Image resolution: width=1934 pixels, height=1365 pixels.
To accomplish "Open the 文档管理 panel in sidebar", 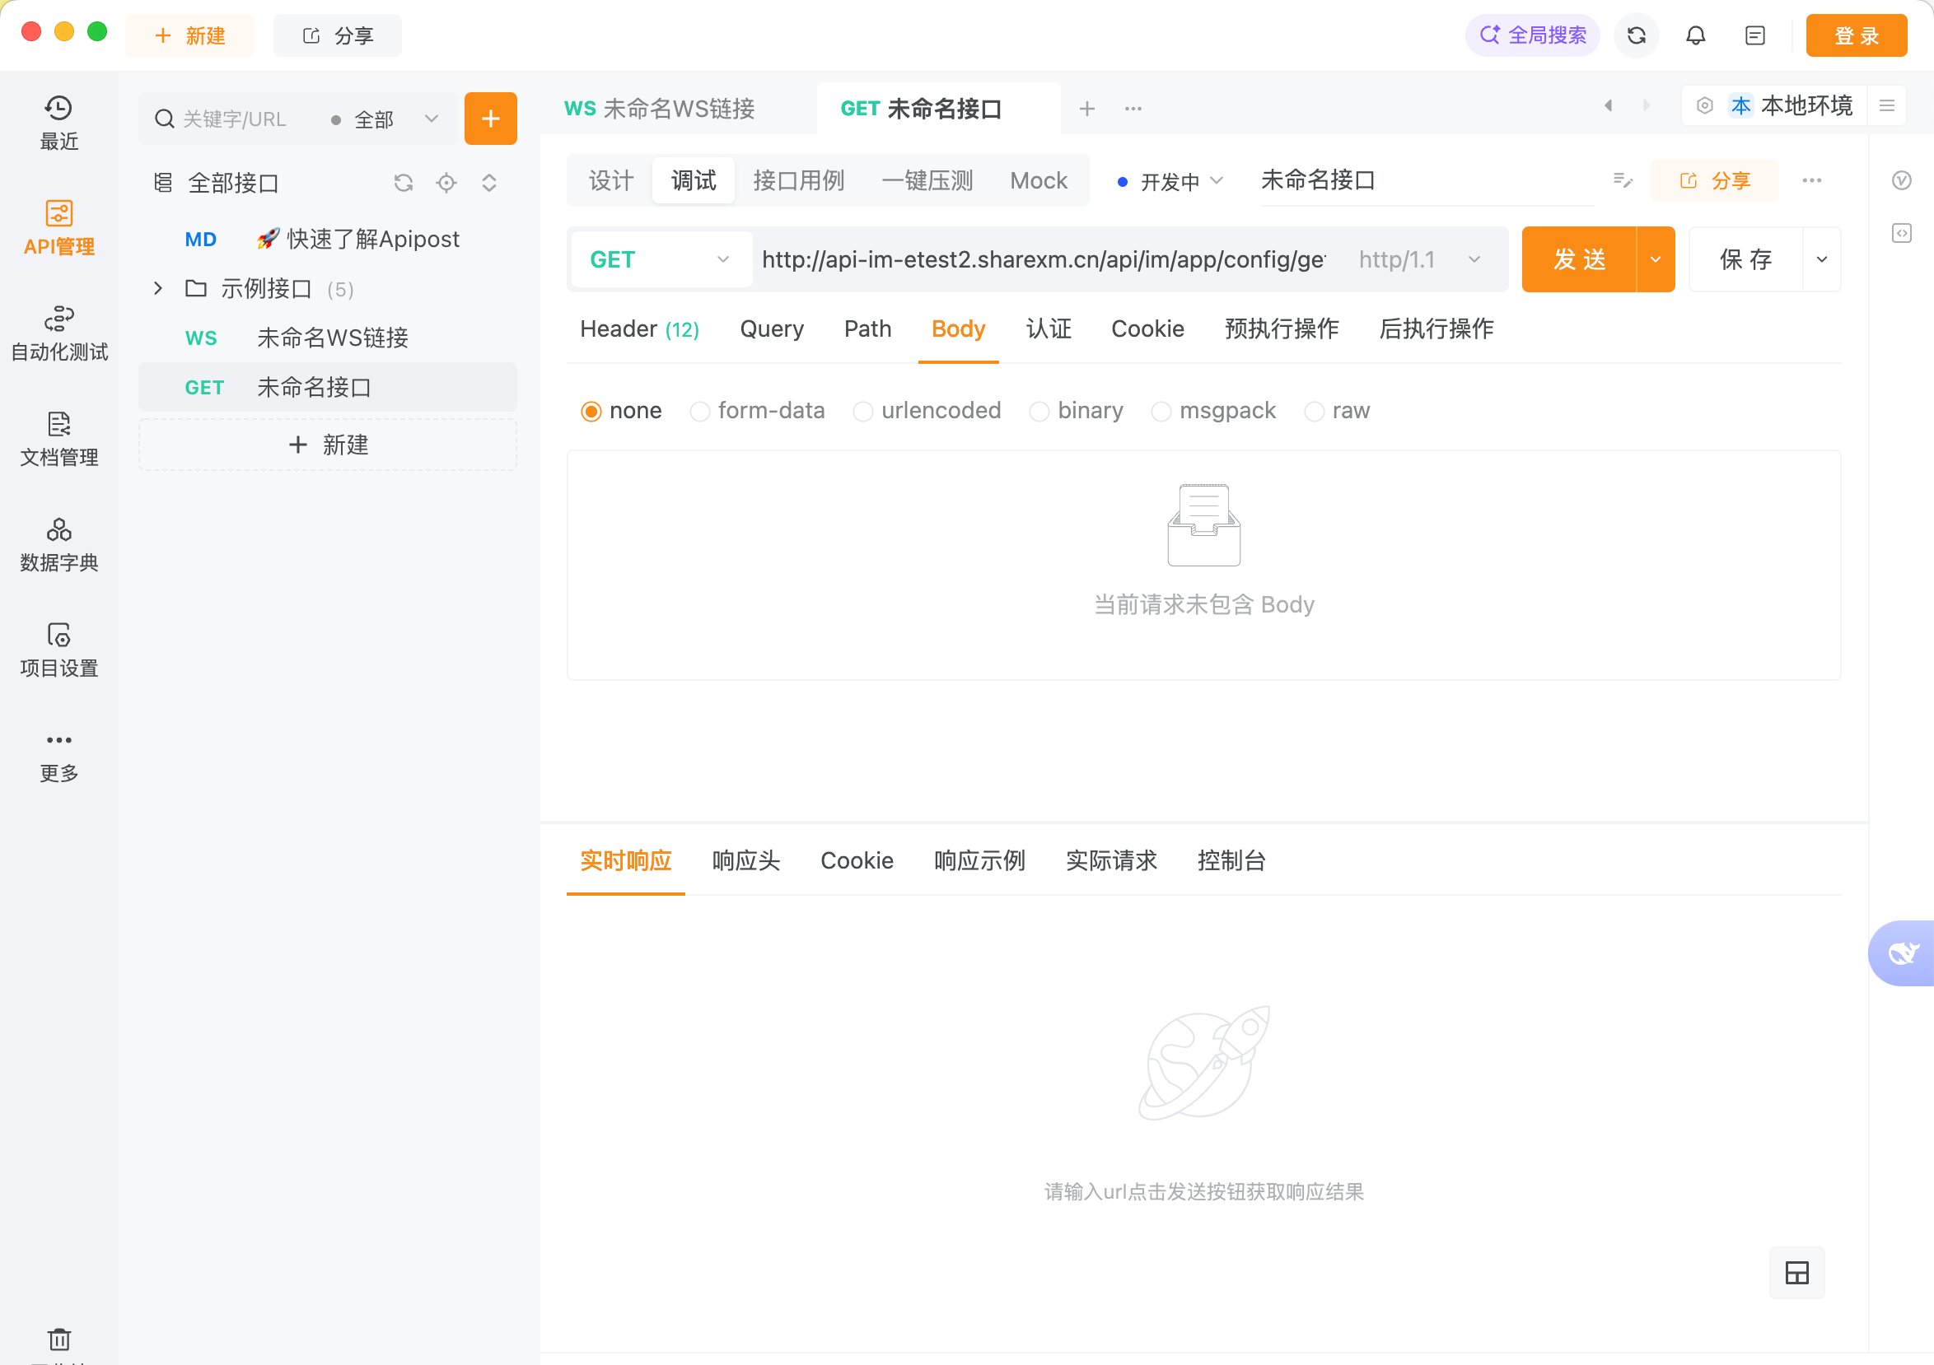I will [x=58, y=438].
